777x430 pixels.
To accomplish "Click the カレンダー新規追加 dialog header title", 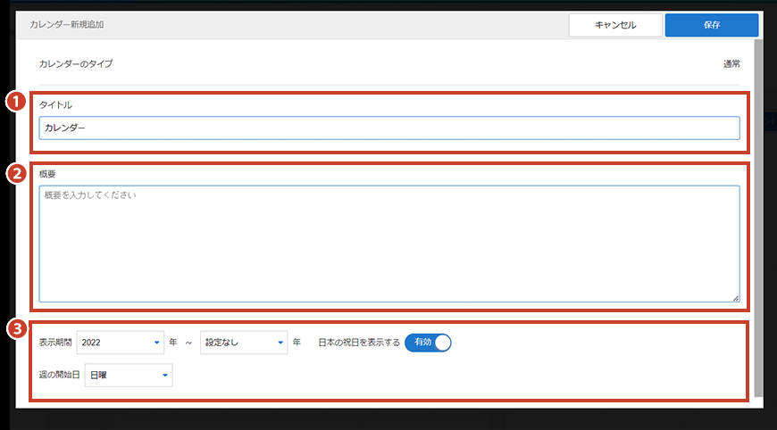I will pyautogui.click(x=66, y=24).
